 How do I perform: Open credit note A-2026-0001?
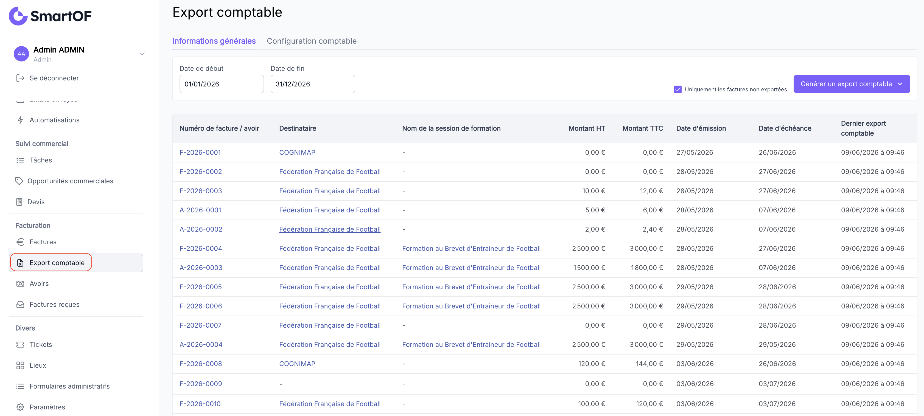click(x=200, y=210)
